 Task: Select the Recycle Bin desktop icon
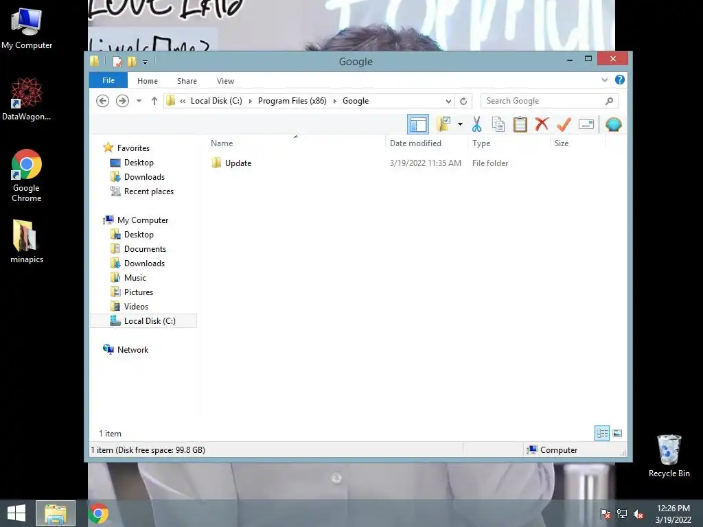click(669, 456)
